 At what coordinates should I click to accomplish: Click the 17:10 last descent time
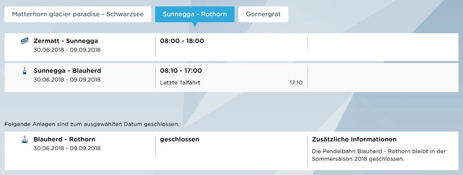pos(296,83)
